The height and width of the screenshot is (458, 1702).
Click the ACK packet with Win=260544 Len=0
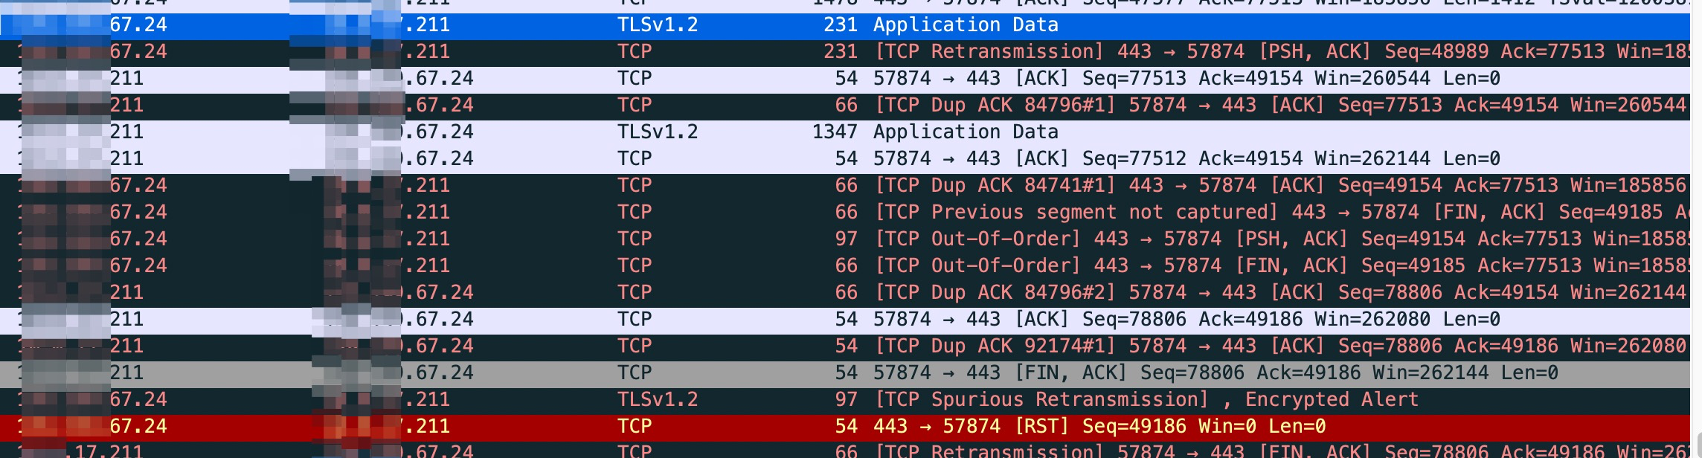(1186, 79)
